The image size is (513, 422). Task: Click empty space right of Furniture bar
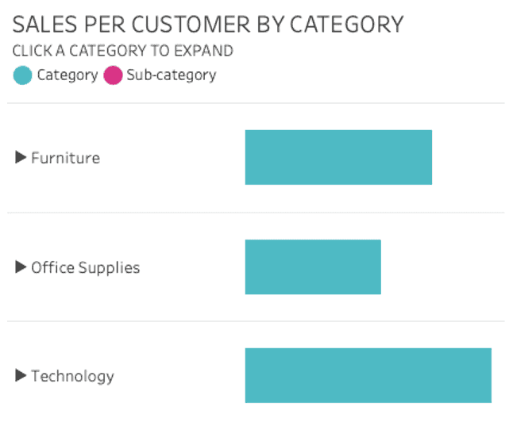(467, 157)
